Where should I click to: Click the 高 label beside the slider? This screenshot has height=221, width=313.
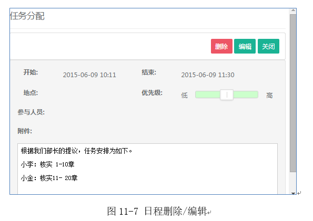pyautogui.click(x=269, y=95)
